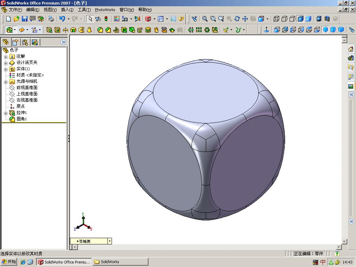
Task: Activate SolidWorks Office Premiu... taskbar button
Action: pyautogui.click(x=64, y=262)
